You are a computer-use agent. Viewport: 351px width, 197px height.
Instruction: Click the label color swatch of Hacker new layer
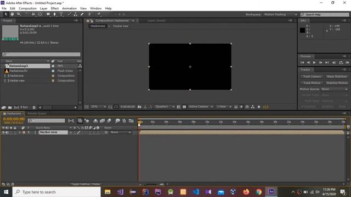[24, 132]
